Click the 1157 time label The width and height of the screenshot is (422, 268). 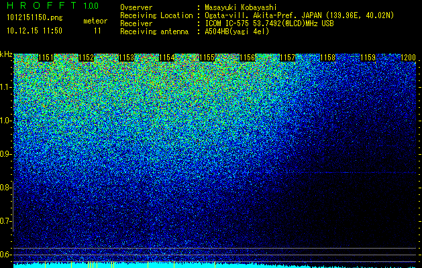coord(287,58)
